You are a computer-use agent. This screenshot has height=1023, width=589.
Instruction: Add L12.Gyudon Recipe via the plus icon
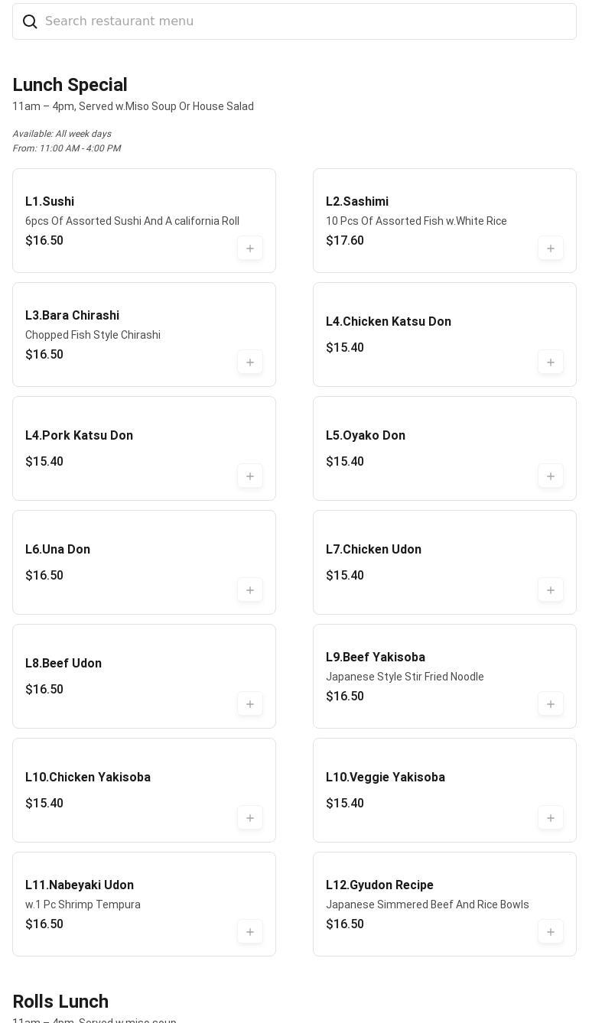(551, 932)
